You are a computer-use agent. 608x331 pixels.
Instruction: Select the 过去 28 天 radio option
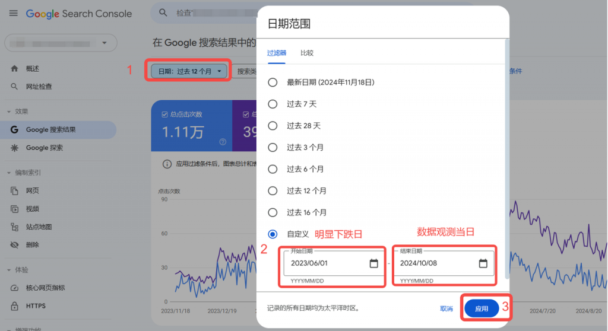click(273, 126)
